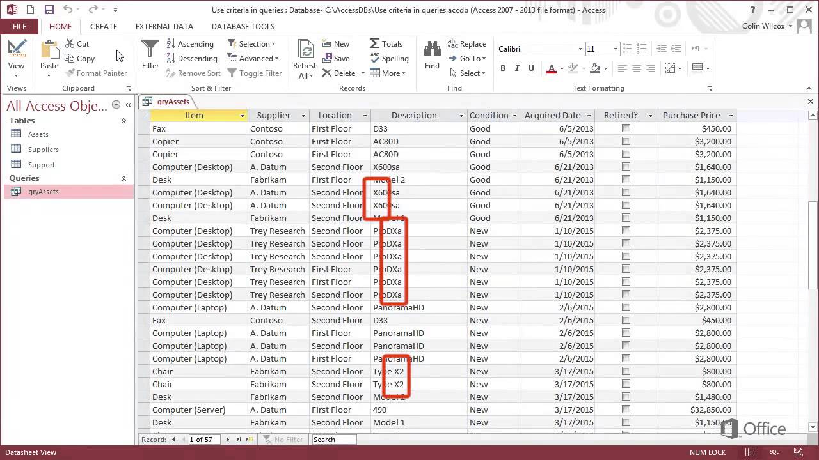
Task: Toggle Bold formatting
Action: pyautogui.click(x=503, y=68)
